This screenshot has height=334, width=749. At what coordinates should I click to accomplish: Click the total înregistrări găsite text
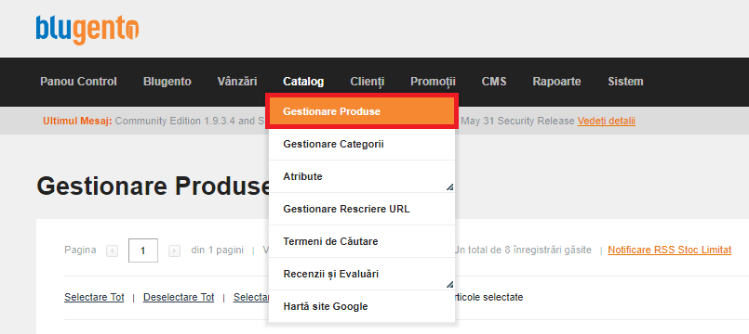523,250
